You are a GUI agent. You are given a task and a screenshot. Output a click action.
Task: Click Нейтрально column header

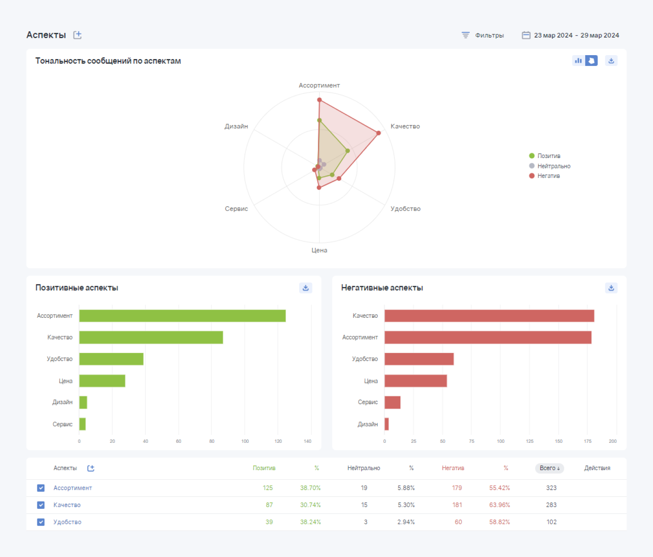pos(363,468)
